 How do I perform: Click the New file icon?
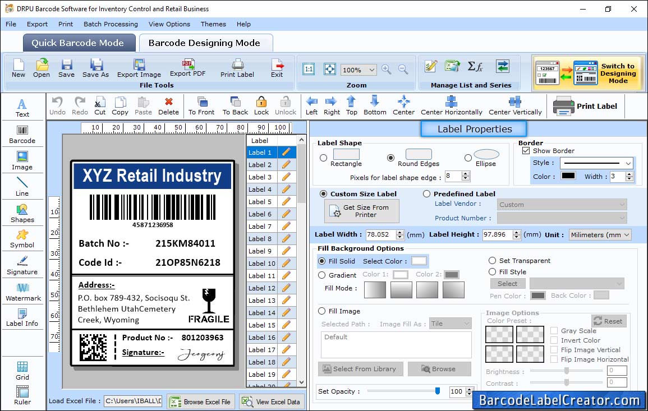tap(18, 68)
